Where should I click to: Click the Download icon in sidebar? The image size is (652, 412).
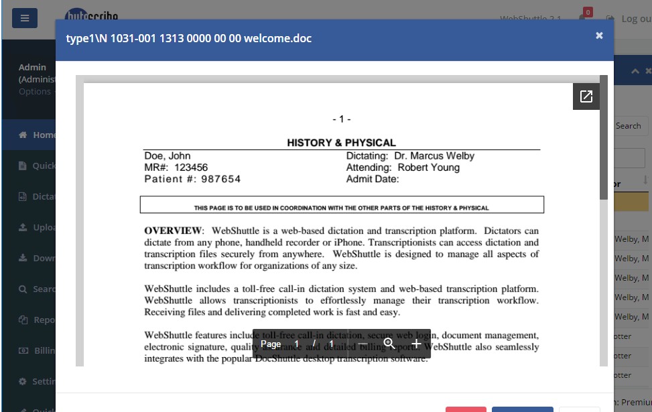point(23,258)
